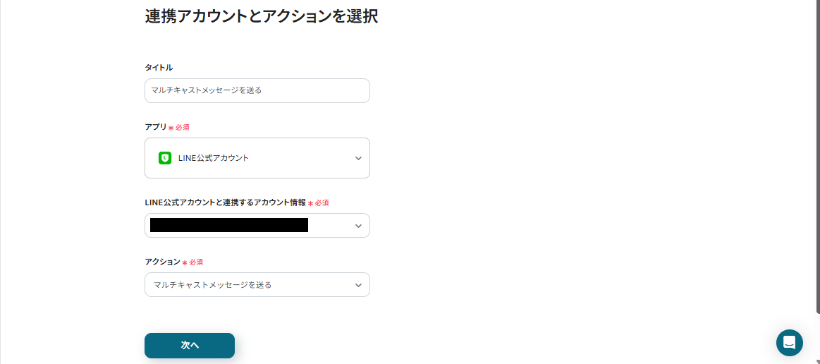The image size is (820, 364).
Task: Open the chat support widget
Action: (x=789, y=343)
